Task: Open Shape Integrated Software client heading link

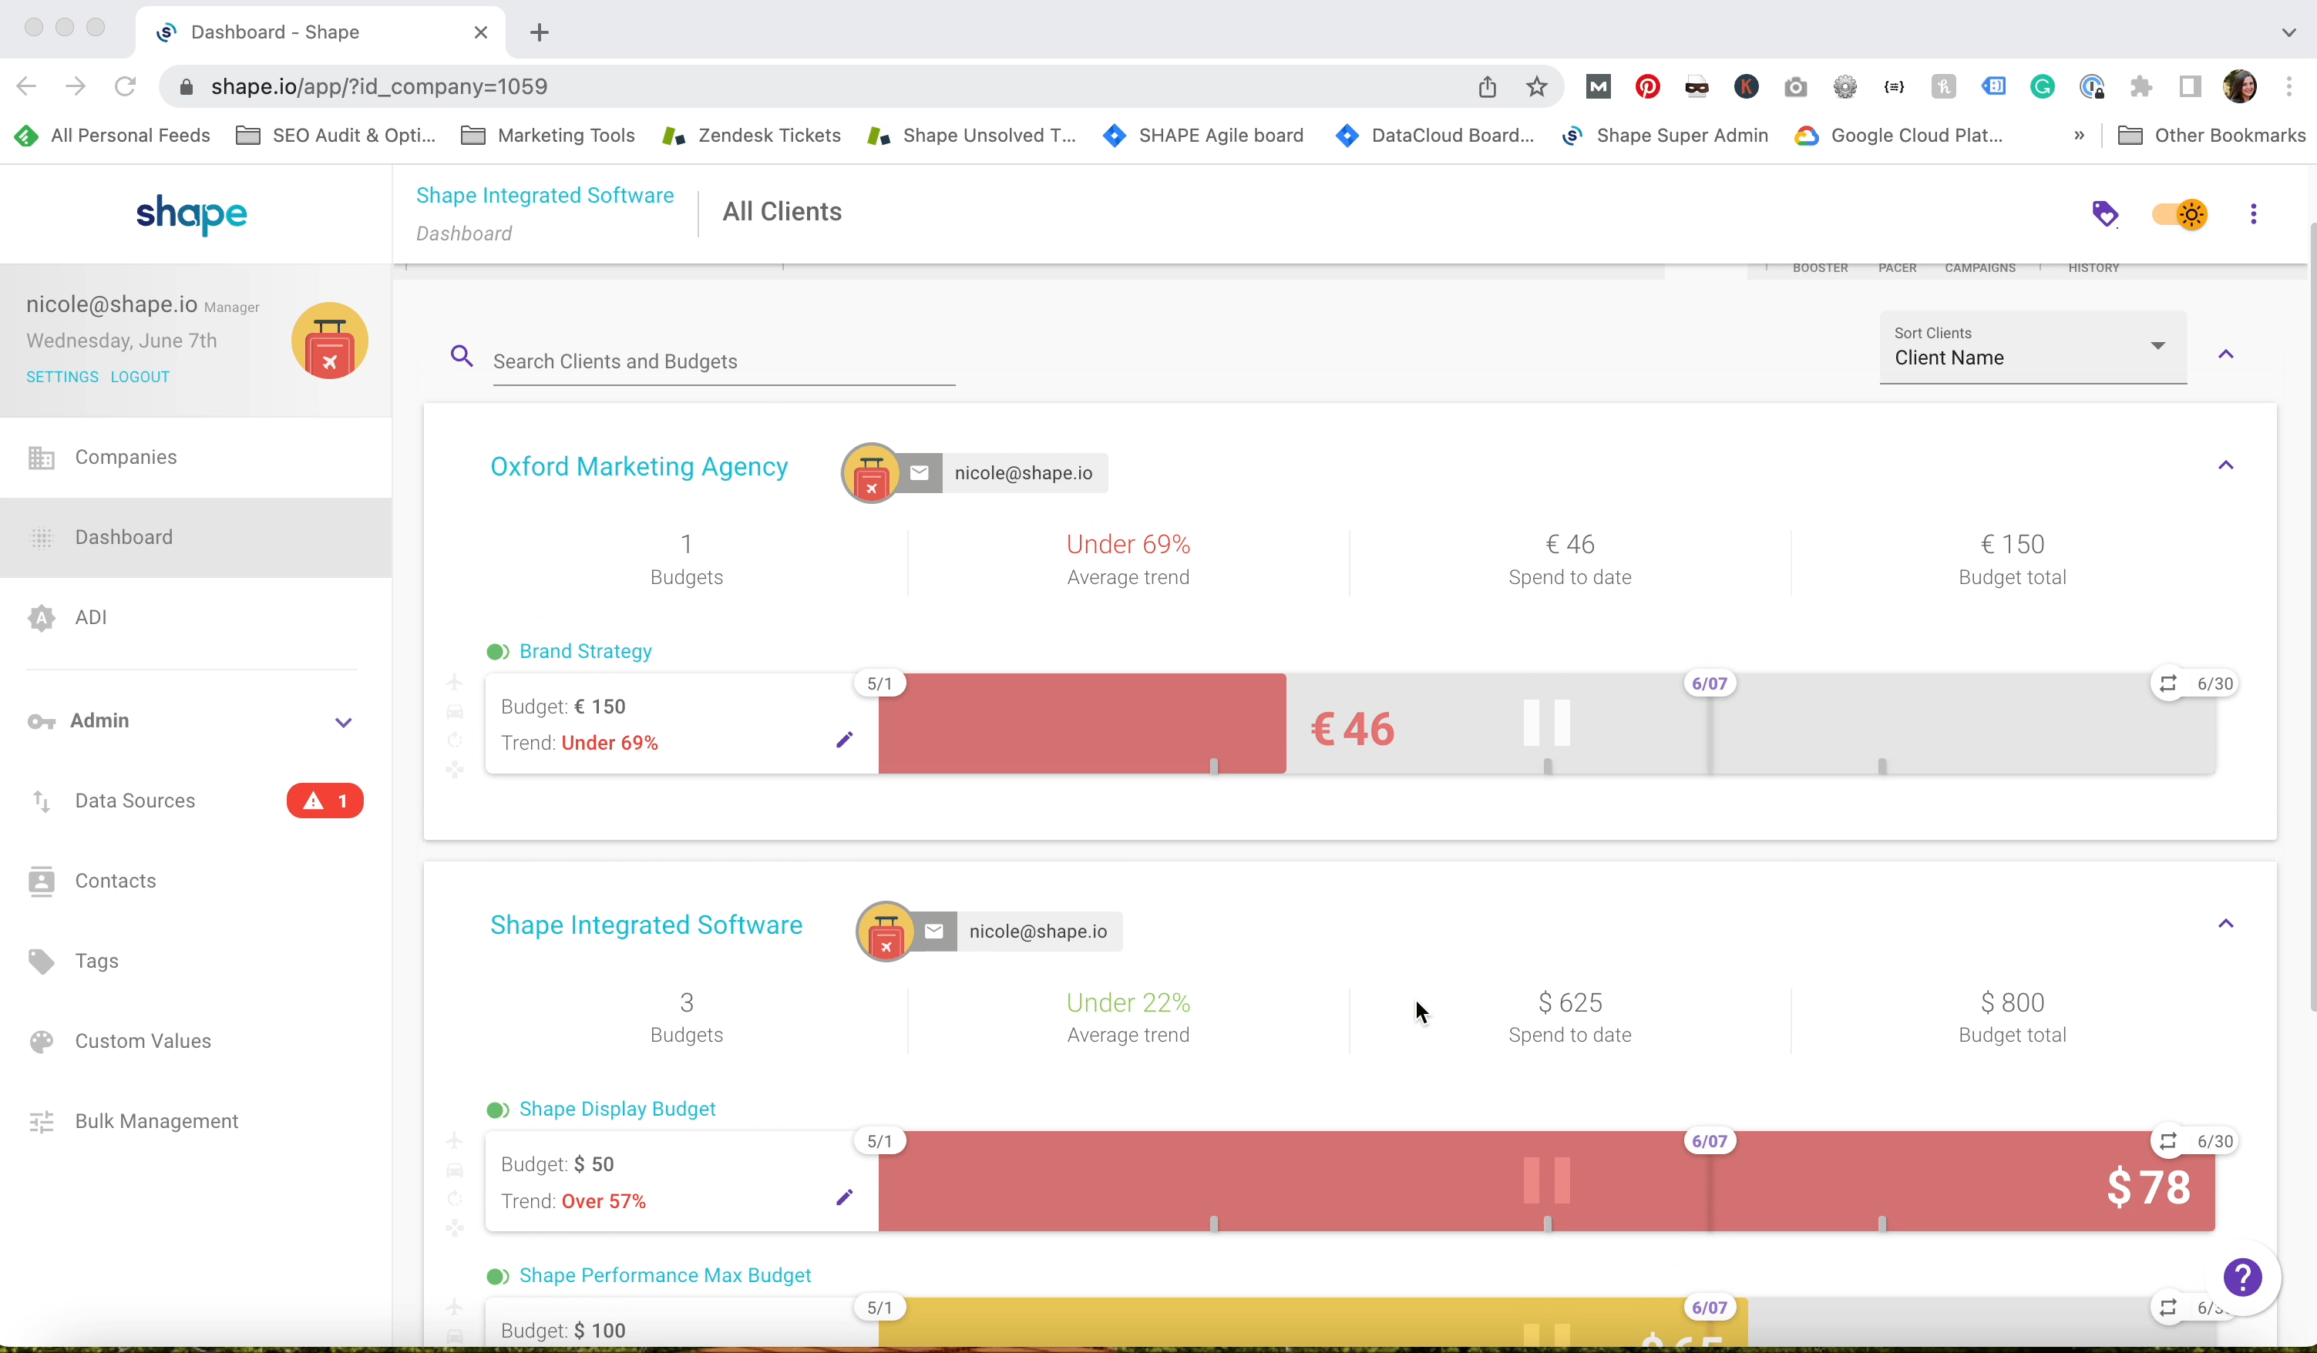Action: [x=647, y=925]
